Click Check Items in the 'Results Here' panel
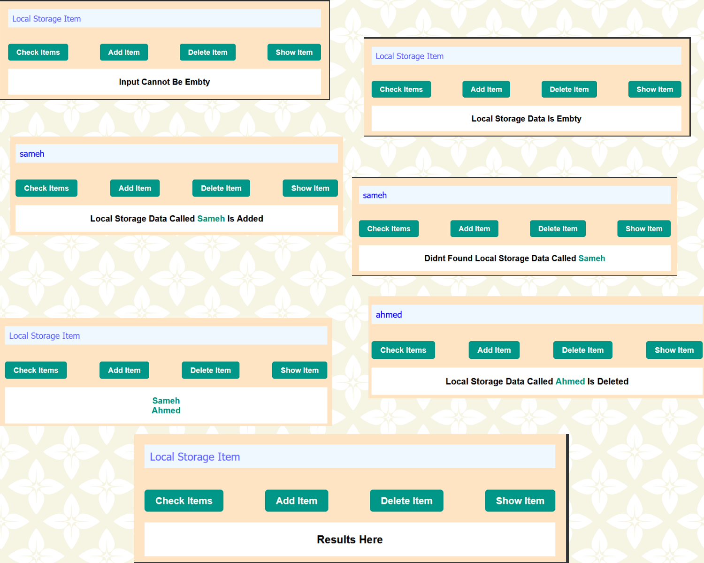Image resolution: width=704 pixels, height=563 pixels. [x=184, y=501]
